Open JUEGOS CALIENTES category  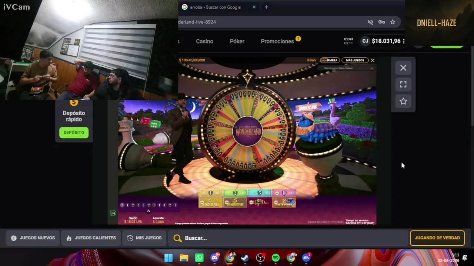click(91, 238)
